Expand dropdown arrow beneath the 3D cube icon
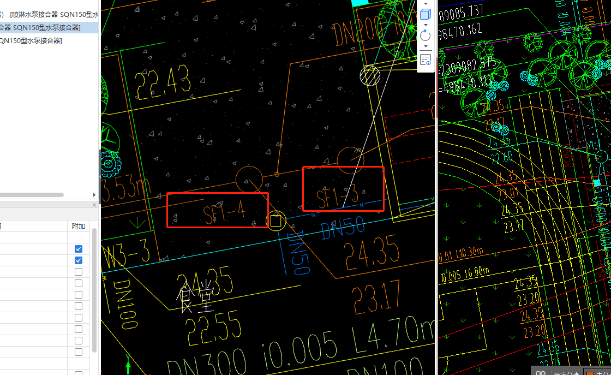Viewport: 611px width, 375px height. click(x=426, y=25)
